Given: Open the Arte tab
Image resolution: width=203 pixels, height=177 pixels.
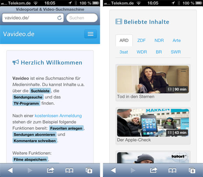Looking at the screenshot, I should (177, 40).
